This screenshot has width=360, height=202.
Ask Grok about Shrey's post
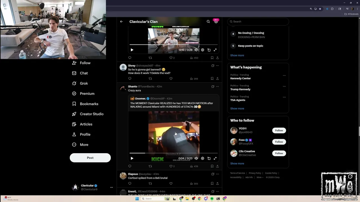(213, 66)
